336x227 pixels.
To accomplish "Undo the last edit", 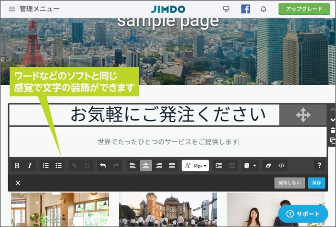I will click(103, 165).
